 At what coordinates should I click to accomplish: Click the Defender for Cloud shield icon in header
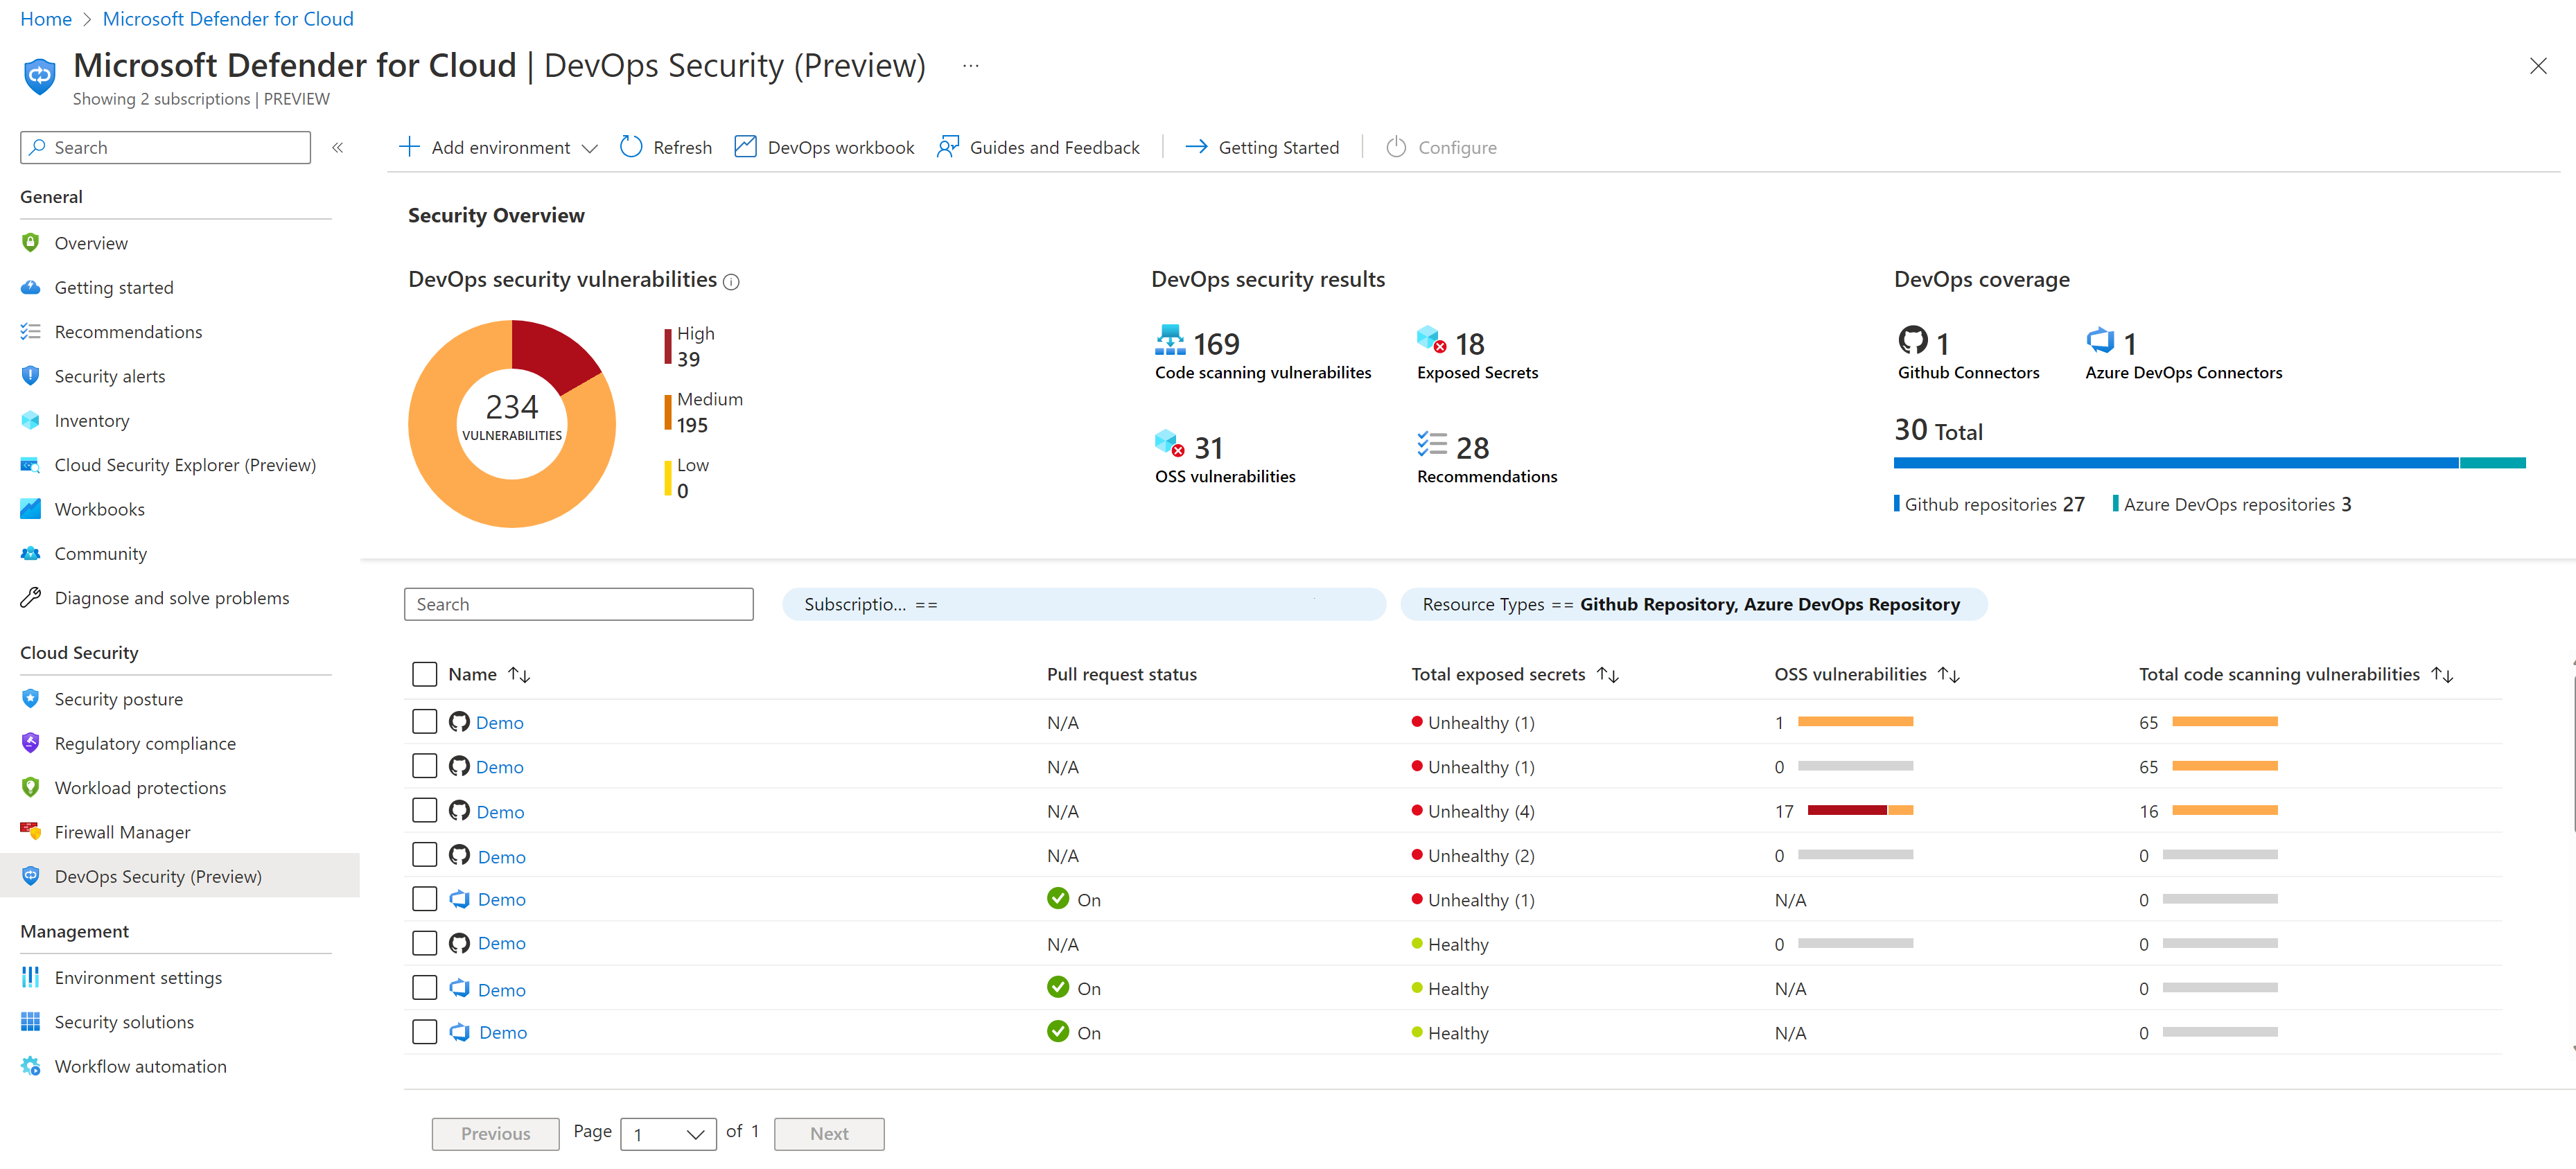39,76
